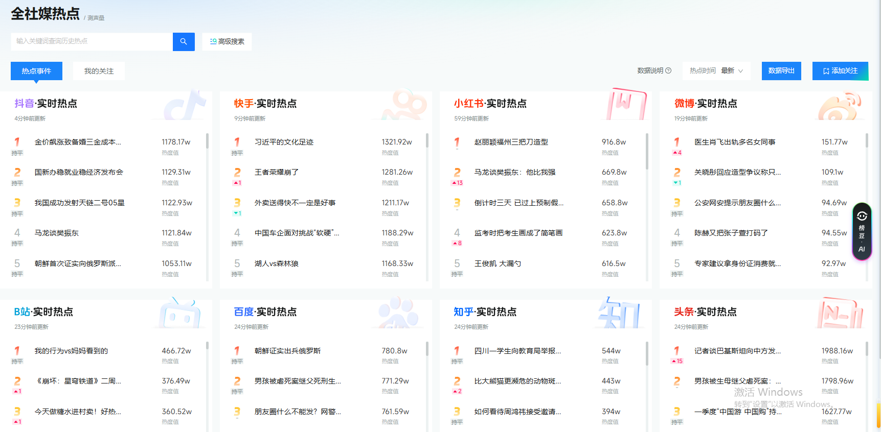881x432 pixels.
Task: Open 国新办稳就业稳经济发布会 topic
Action: point(79,172)
